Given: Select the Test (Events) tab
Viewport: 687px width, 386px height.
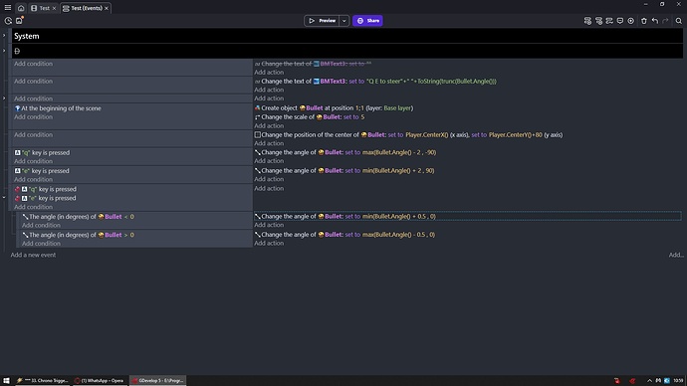Looking at the screenshot, I should pyautogui.click(x=83, y=8).
